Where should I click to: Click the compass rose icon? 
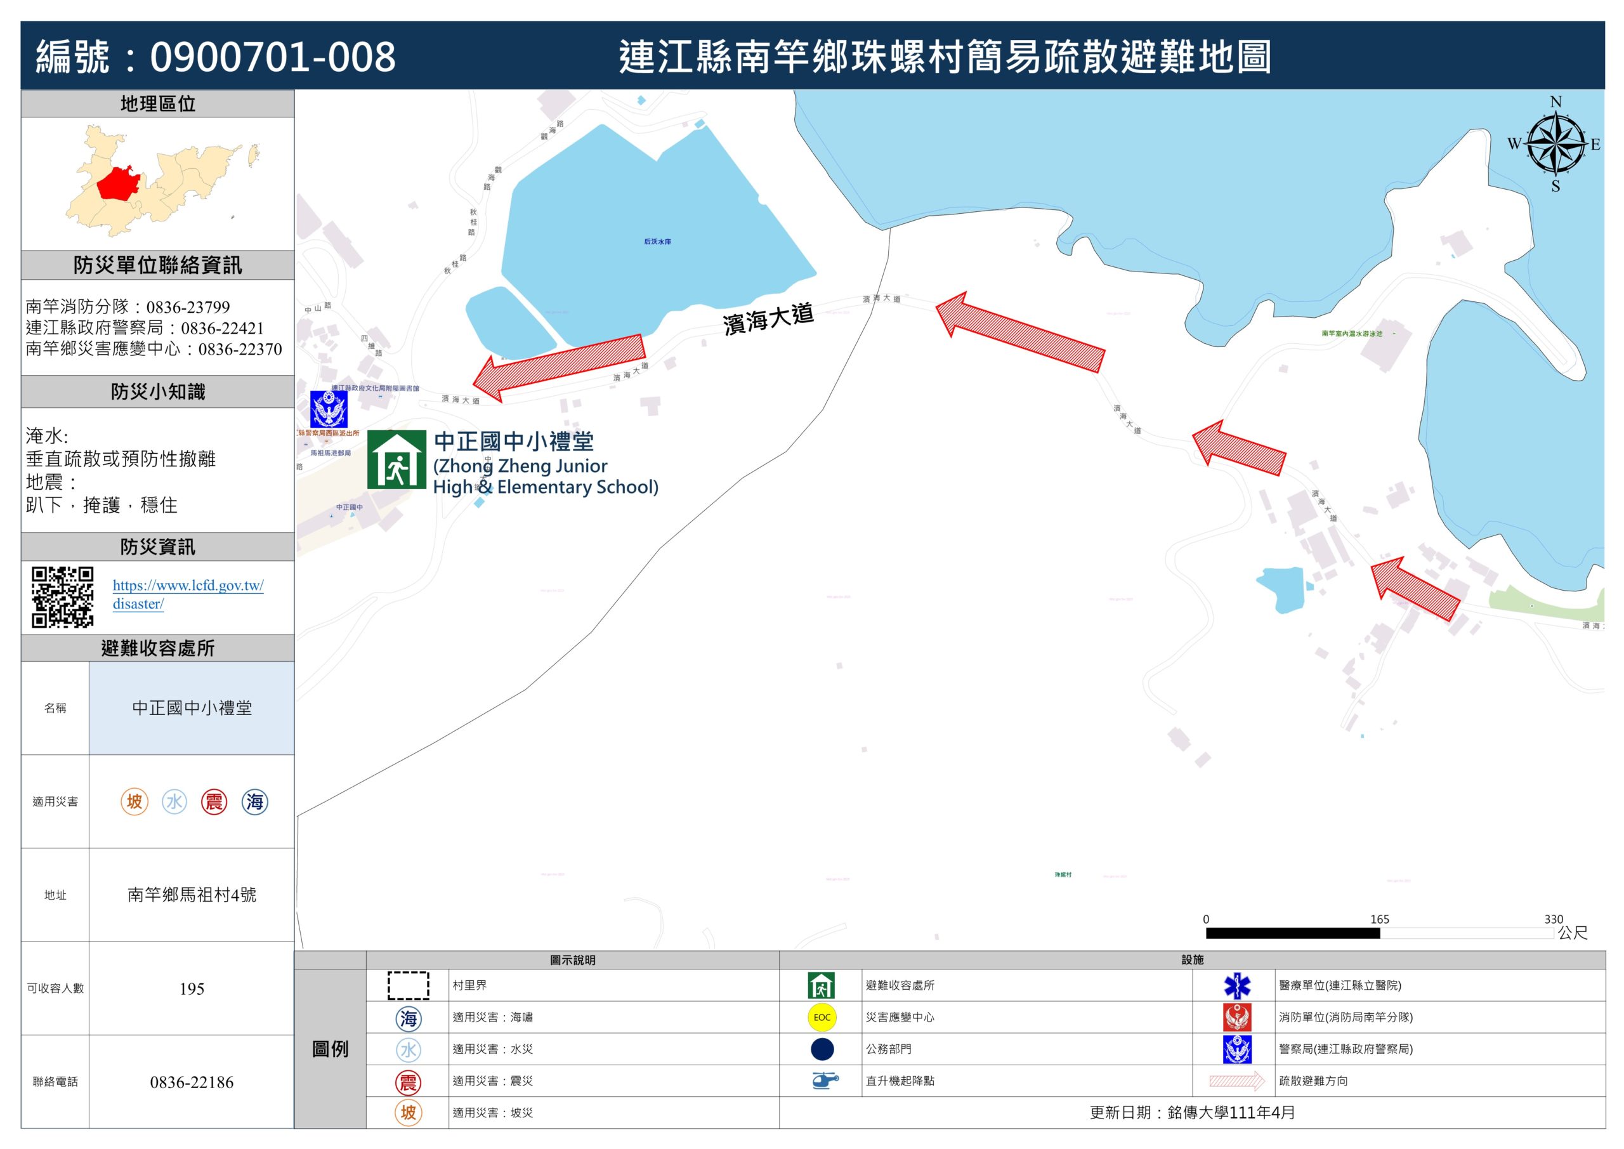[1555, 144]
